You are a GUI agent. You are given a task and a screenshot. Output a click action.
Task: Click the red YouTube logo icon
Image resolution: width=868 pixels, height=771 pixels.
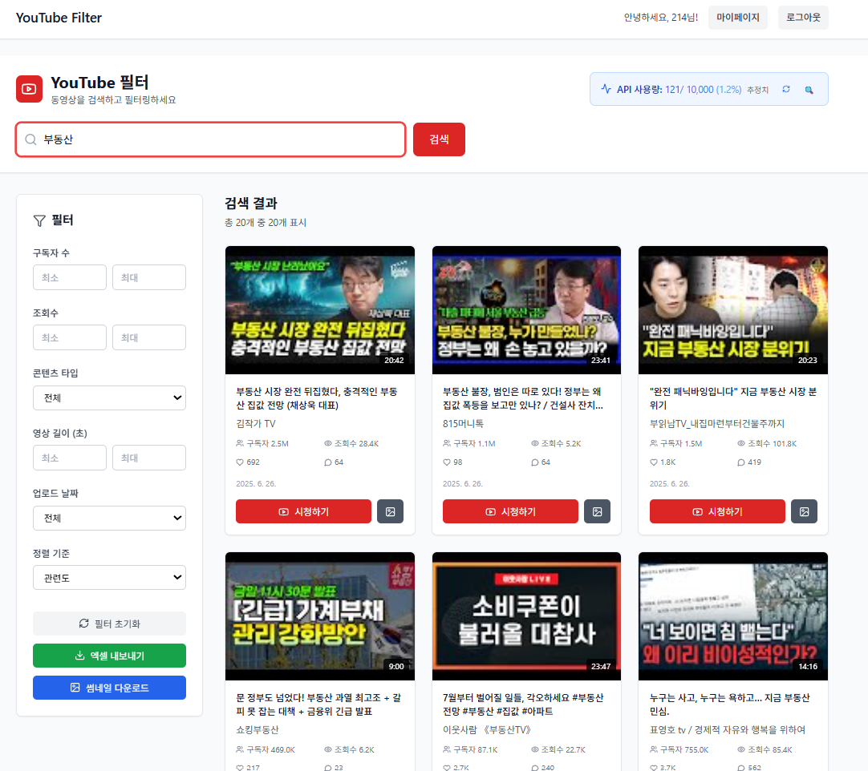click(x=29, y=89)
